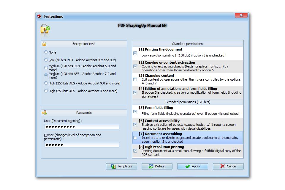The width and height of the screenshot is (285, 190).
Task: Click the Default button
Action: click(x=157, y=166)
